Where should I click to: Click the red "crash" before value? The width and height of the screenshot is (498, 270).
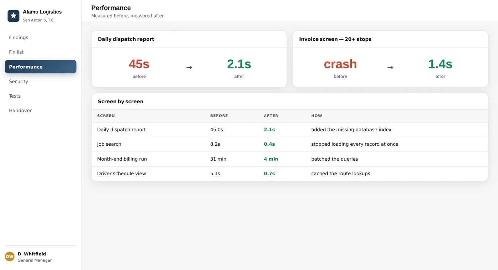(340, 64)
